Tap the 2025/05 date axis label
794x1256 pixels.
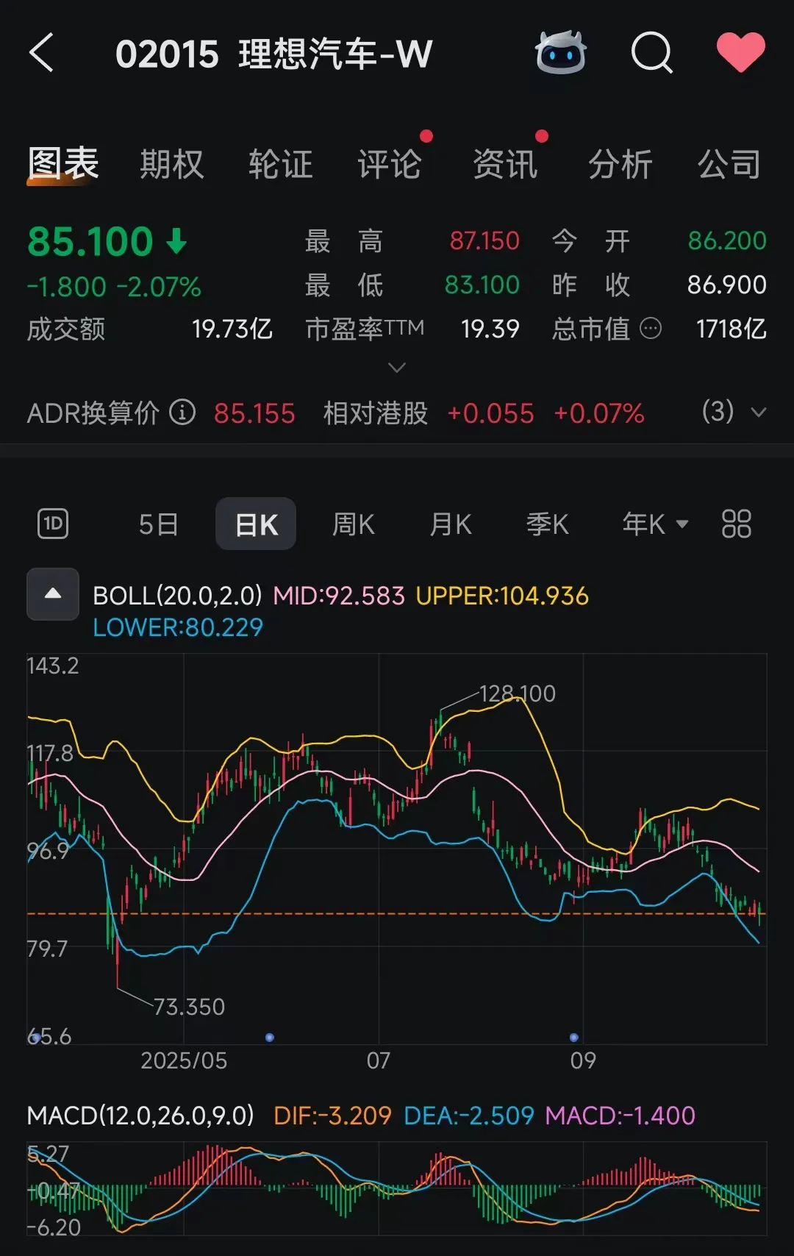(x=184, y=1060)
